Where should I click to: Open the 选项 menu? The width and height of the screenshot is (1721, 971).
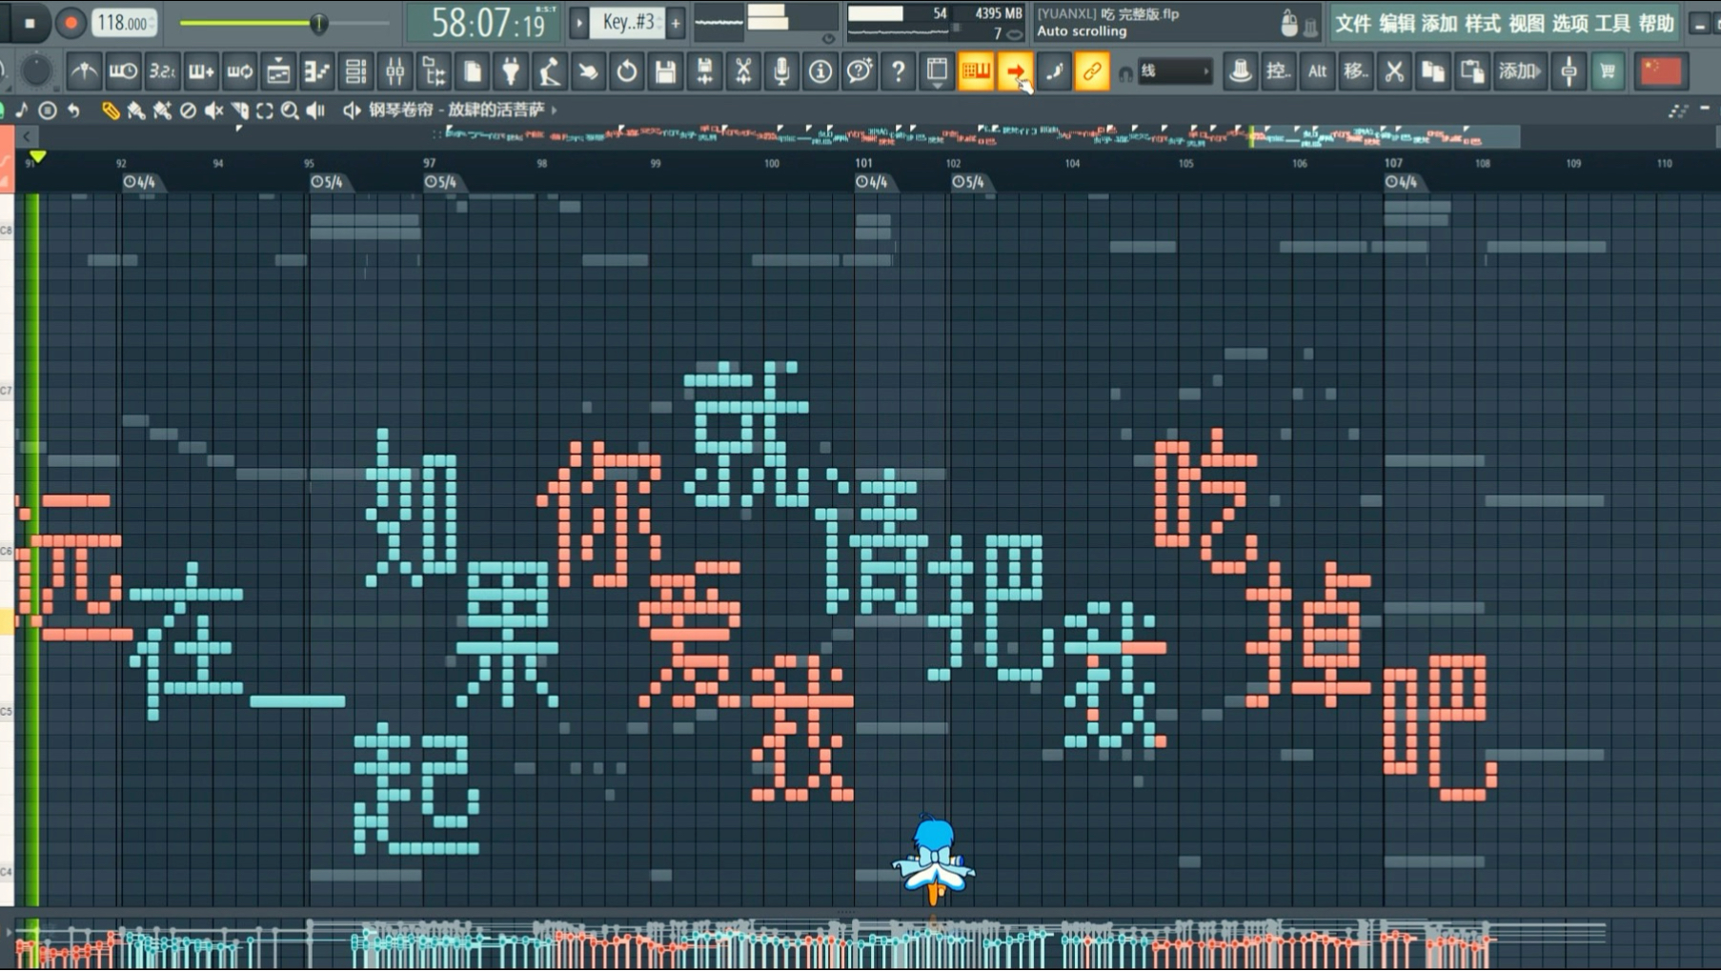[1569, 24]
